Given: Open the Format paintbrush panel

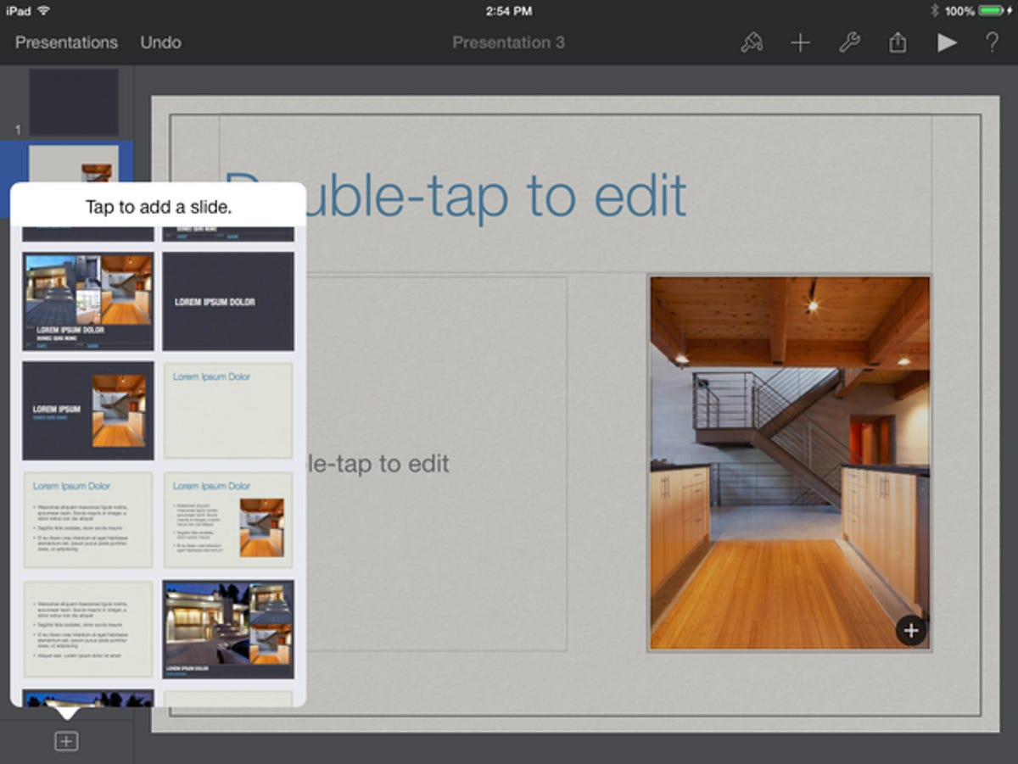Looking at the screenshot, I should click(752, 42).
